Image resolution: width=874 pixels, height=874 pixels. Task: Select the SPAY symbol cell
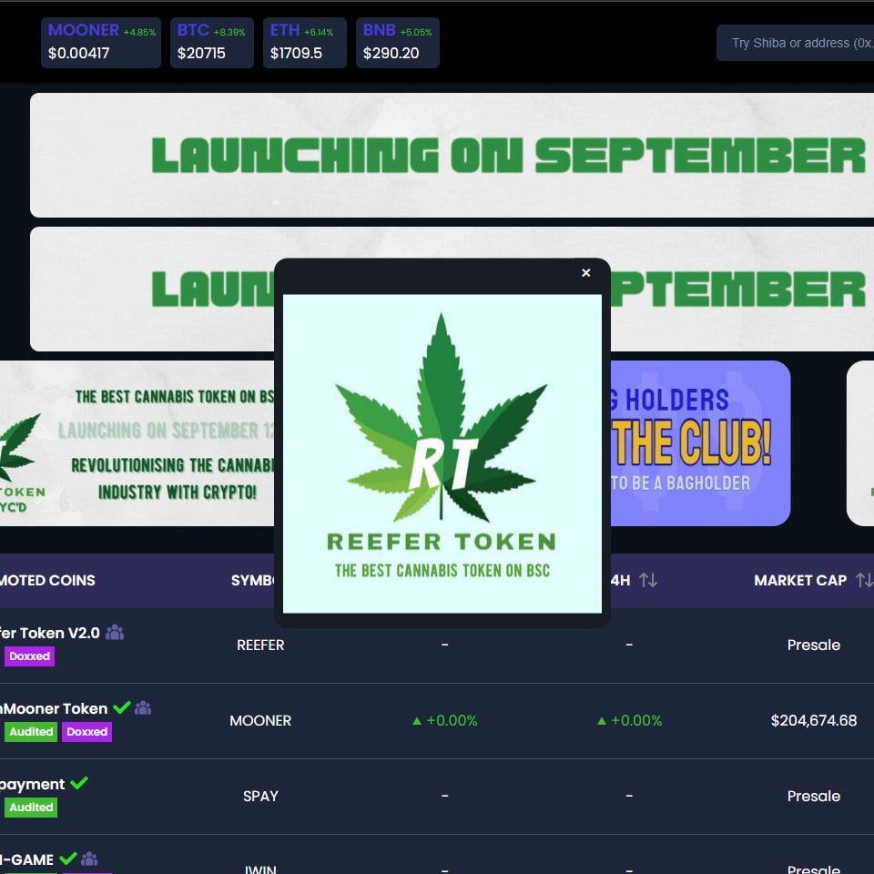coord(260,796)
